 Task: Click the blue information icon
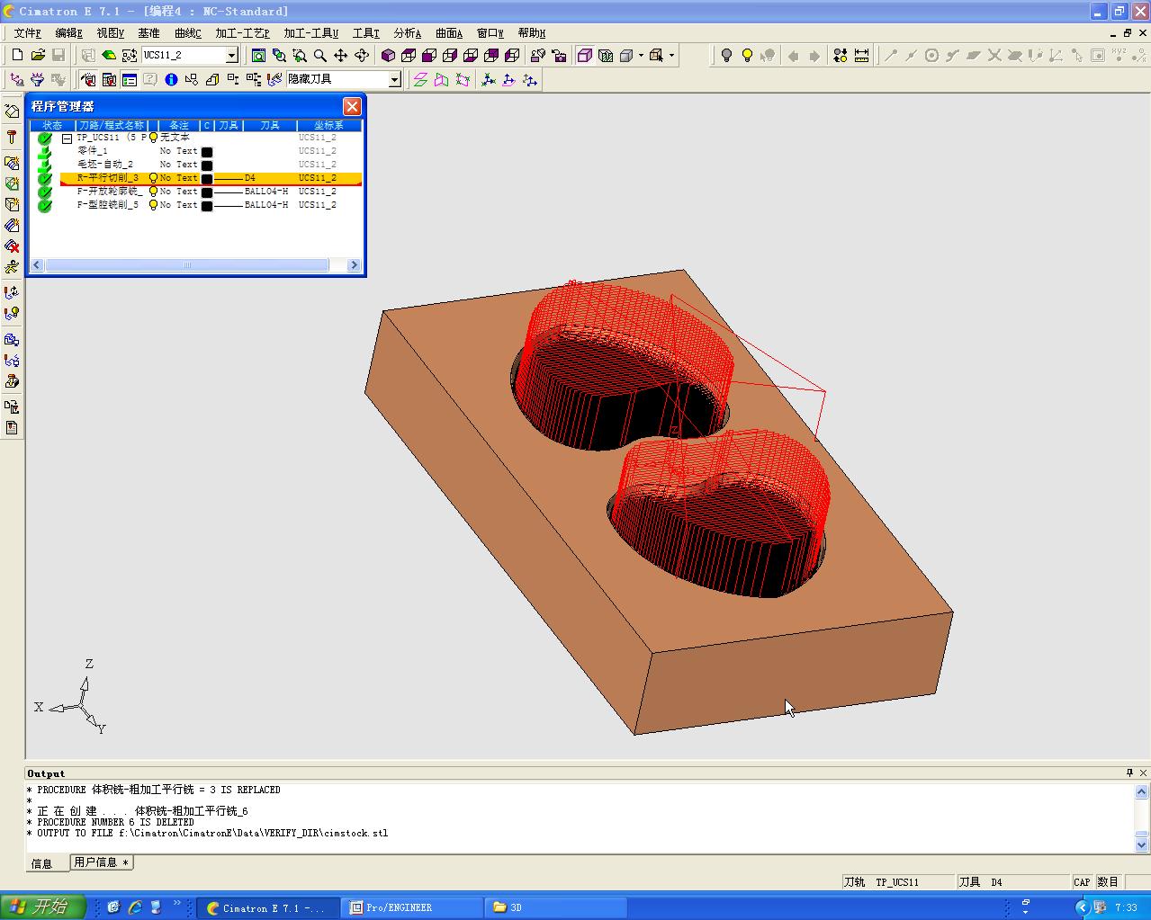pyautogui.click(x=171, y=80)
